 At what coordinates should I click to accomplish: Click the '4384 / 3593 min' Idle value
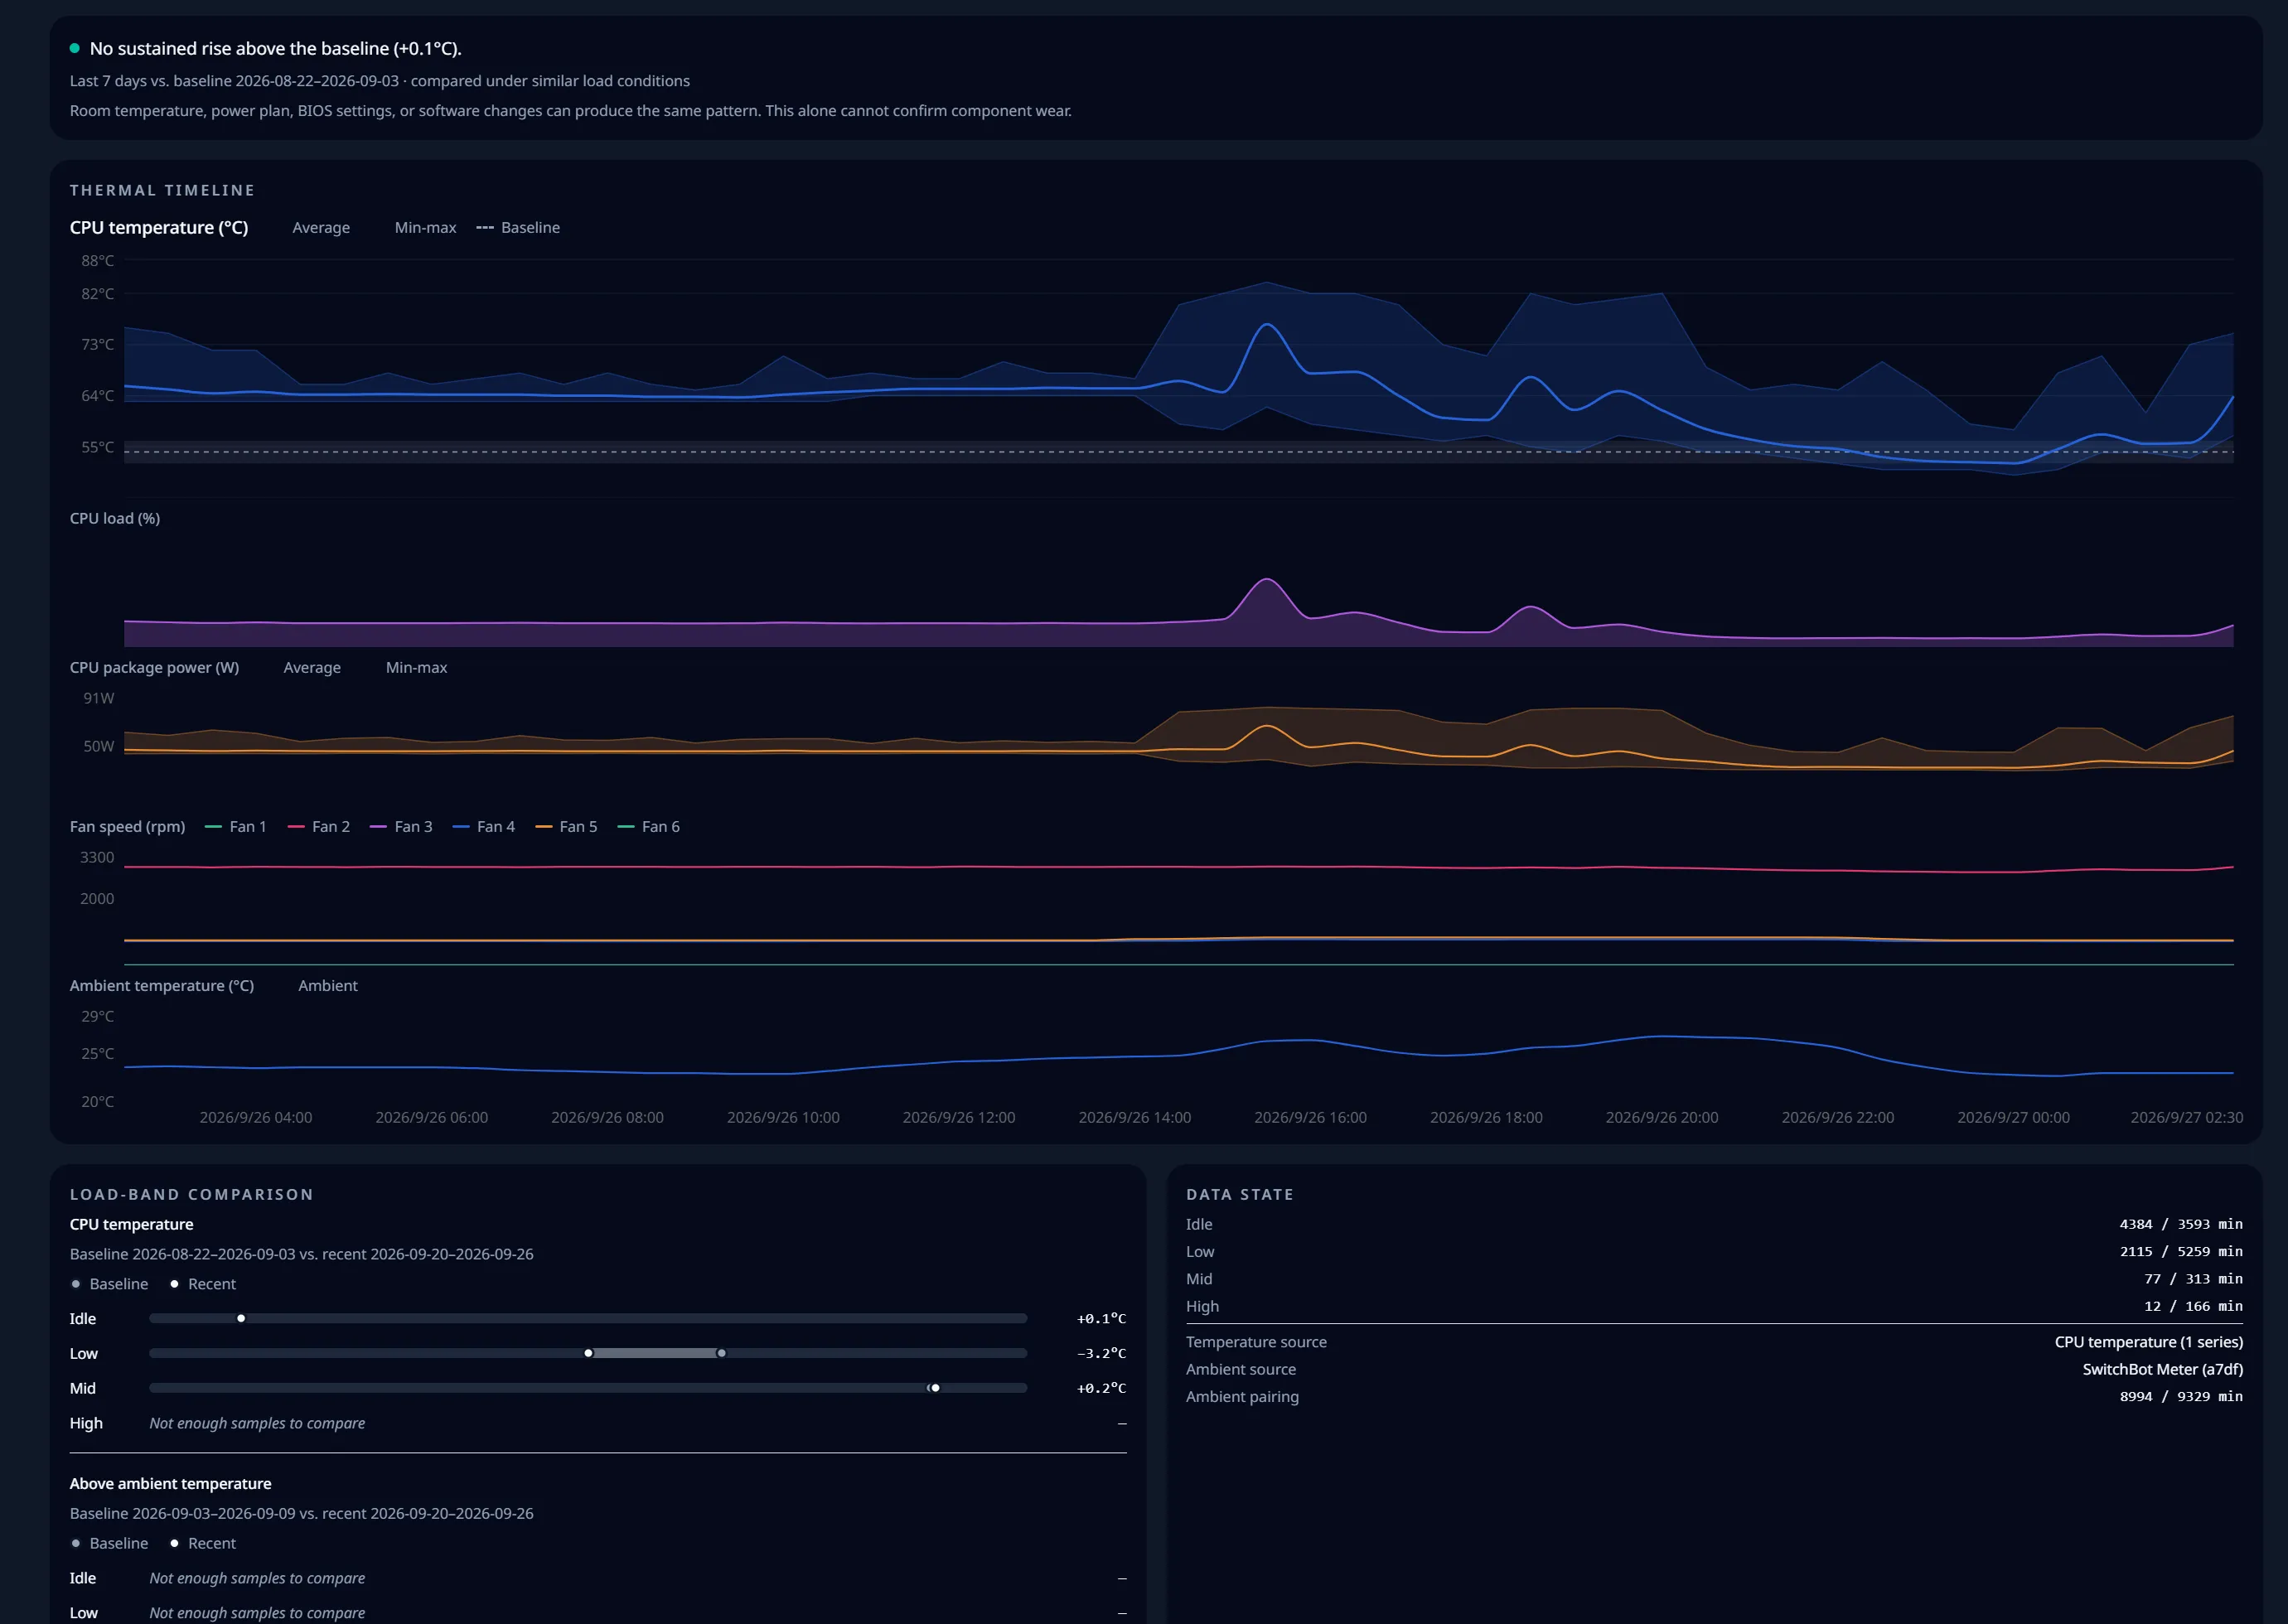tap(2181, 1224)
